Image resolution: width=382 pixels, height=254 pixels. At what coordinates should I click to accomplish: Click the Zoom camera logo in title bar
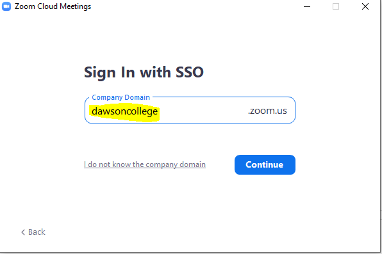click(x=6, y=6)
